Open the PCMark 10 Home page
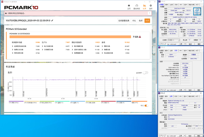Screen dimensions: 204x137 129,7
